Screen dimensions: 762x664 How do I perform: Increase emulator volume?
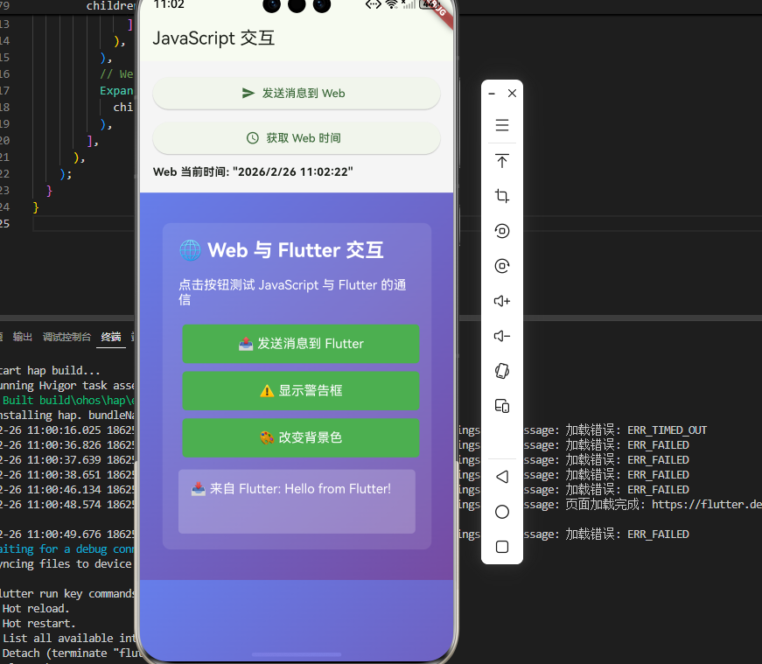(x=502, y=301)
